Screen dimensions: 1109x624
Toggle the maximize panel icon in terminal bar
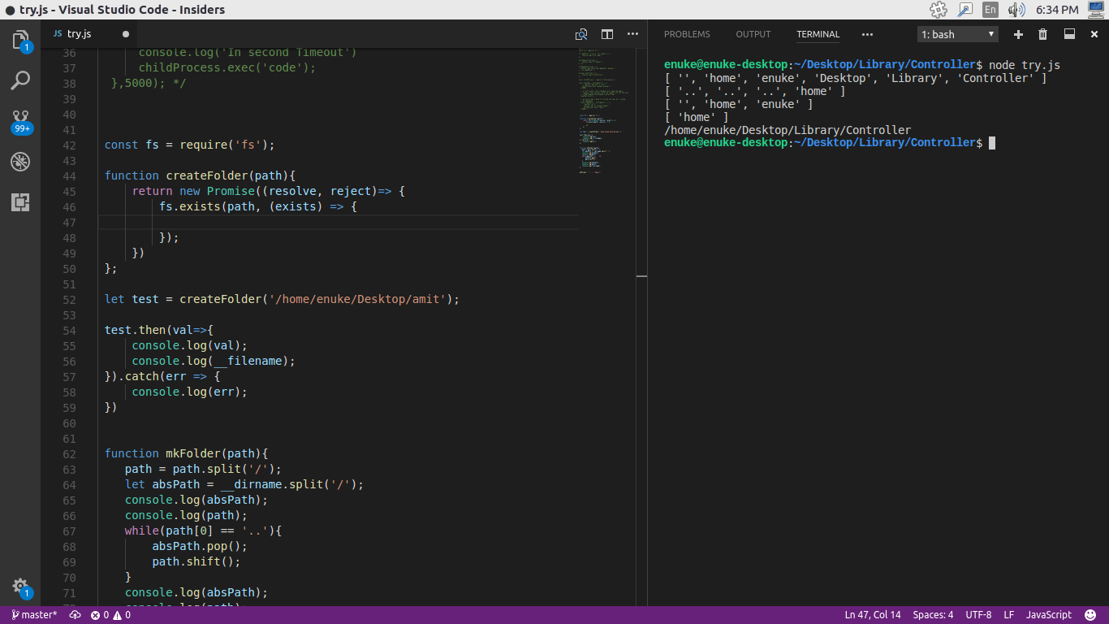click(x=1068, y=34)
